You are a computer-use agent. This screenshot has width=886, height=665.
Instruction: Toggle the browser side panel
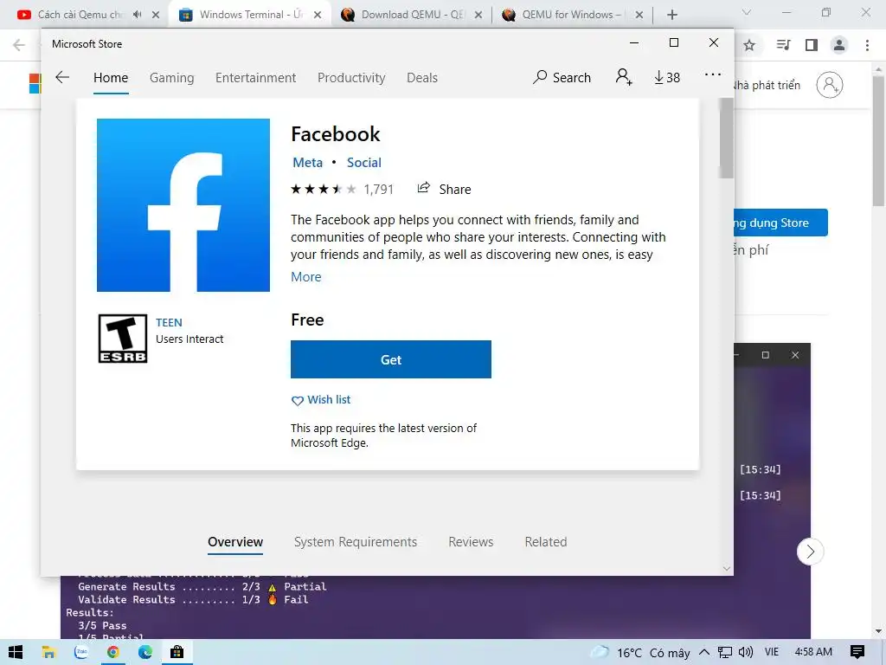[812, 45]
